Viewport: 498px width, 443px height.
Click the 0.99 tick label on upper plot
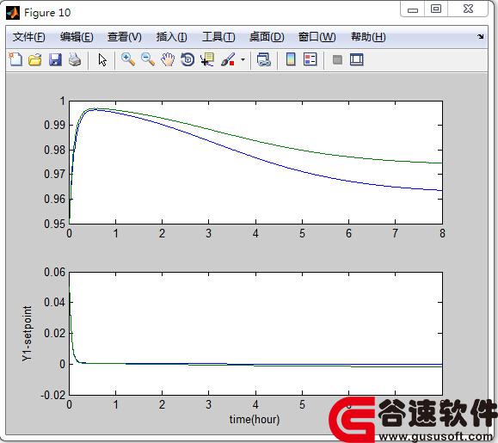[54, 125]
